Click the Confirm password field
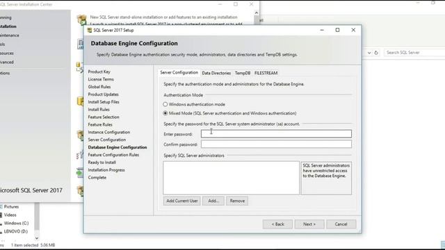 (x=276, y=144)
